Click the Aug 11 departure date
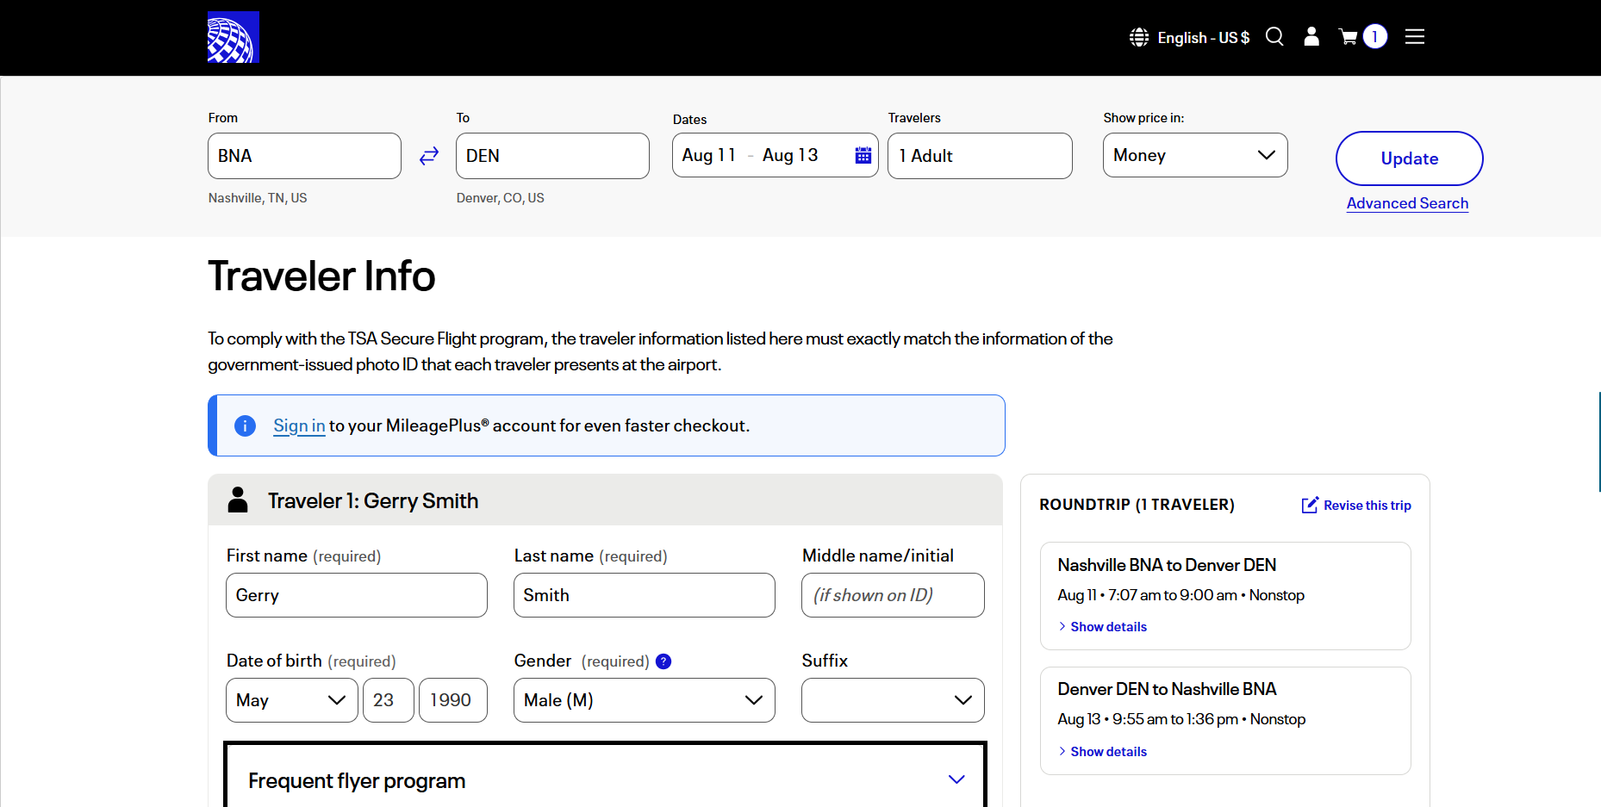 pyautogui.click(x=709, y=155)
